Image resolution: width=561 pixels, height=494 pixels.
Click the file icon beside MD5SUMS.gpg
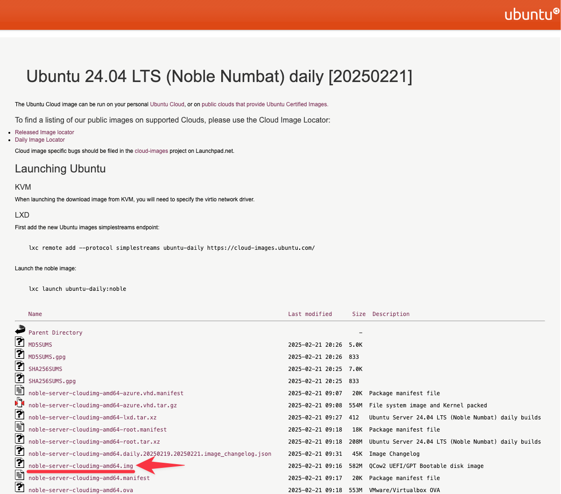pyautogui.click(x=20, y=354)
